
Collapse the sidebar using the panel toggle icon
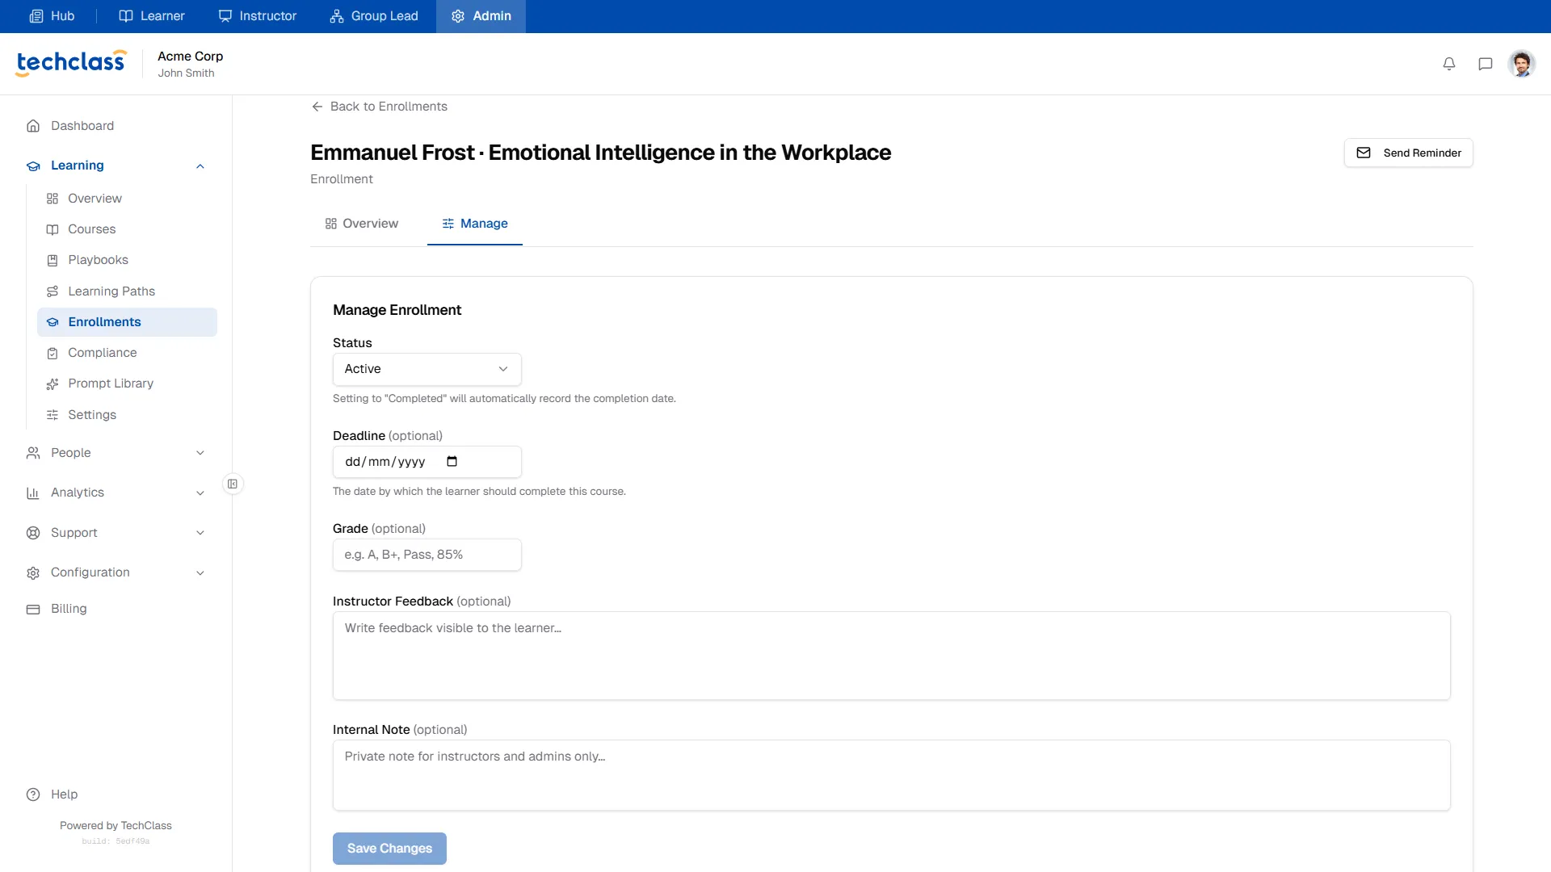point(233,484)
